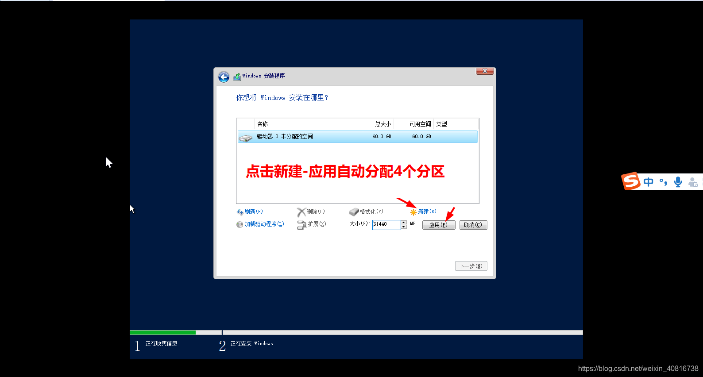Image resolution: width=703 pixels, height=377 pixels.
Task: Click the format (格式化) drive icon
Action: pos(354,212)
